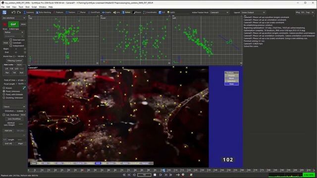Open the Graphs room
317x178 pixels.
(x=106, y=12)
